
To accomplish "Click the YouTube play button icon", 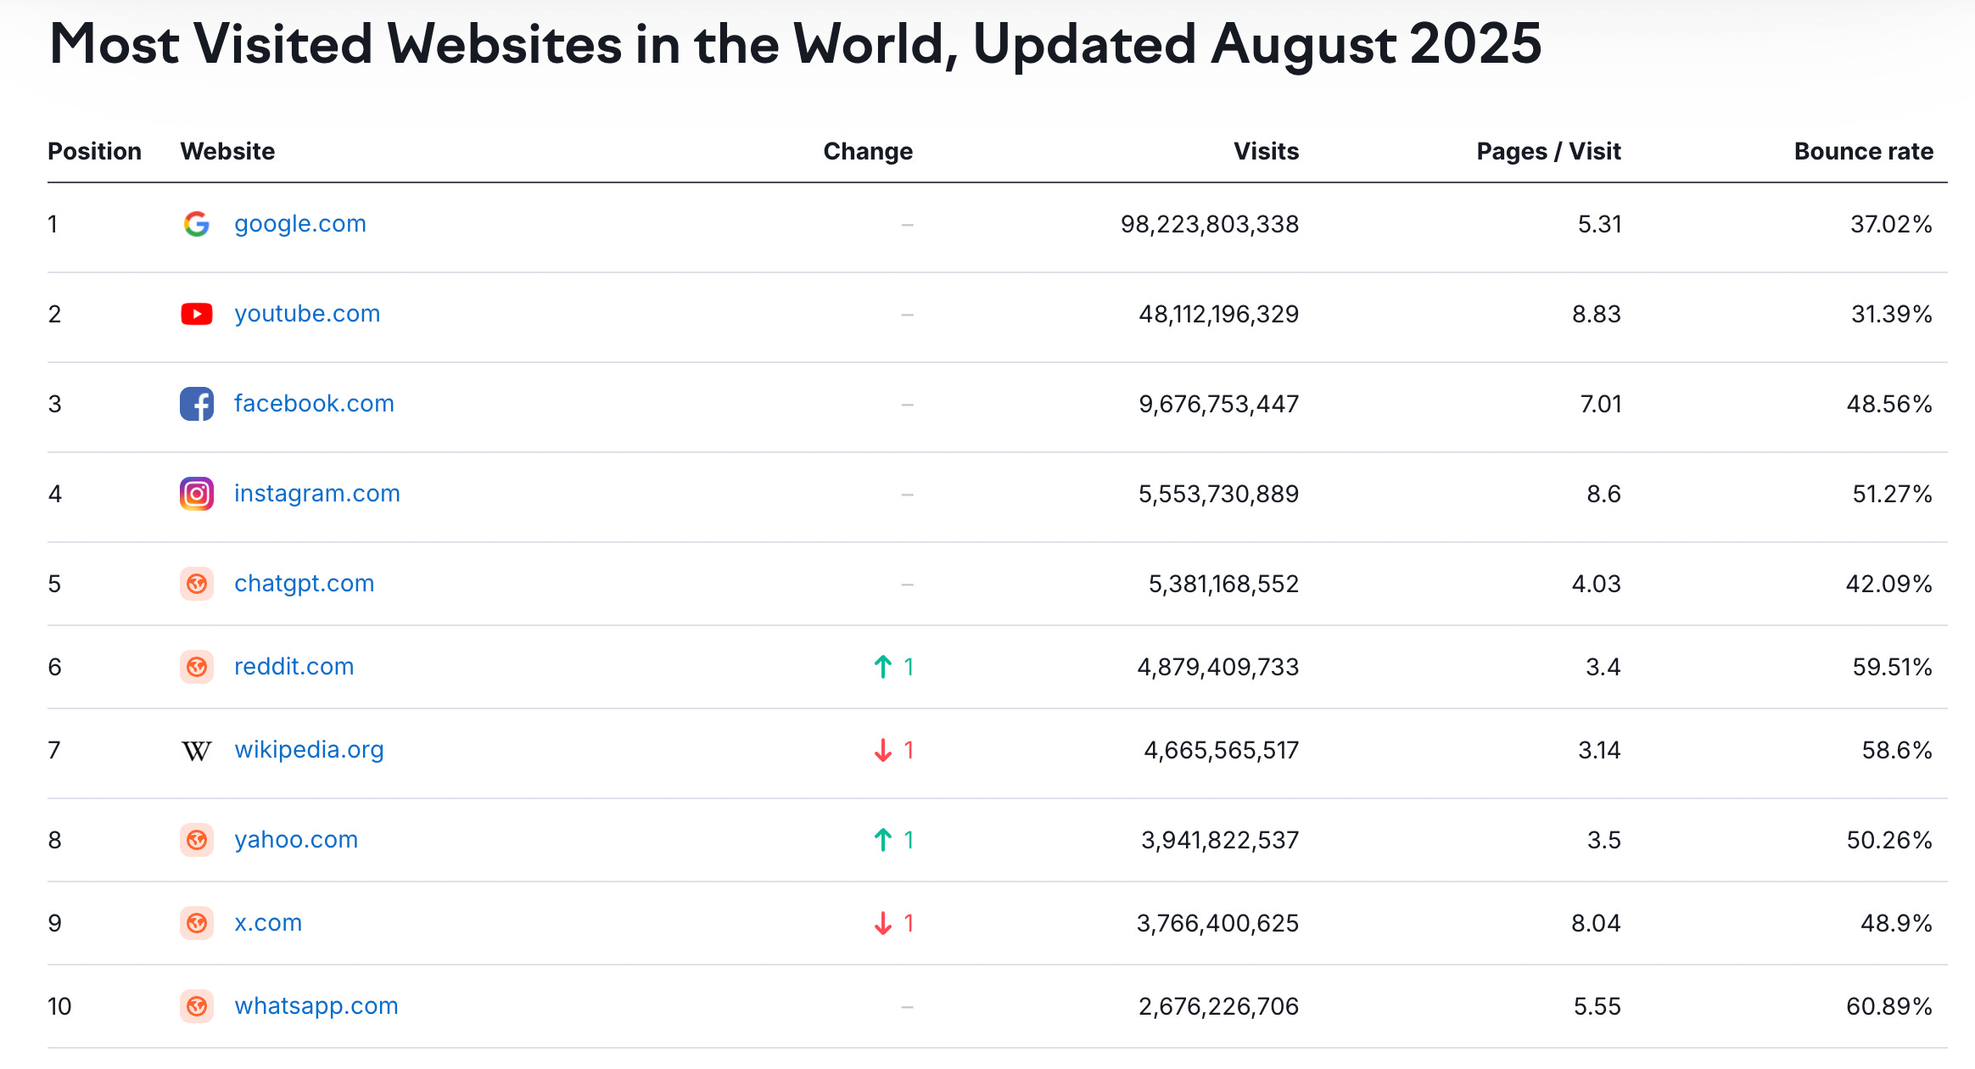I will click(196, 313).
